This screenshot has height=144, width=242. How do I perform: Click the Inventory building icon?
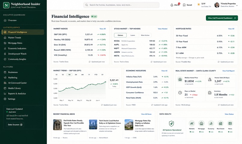(210, 93)
